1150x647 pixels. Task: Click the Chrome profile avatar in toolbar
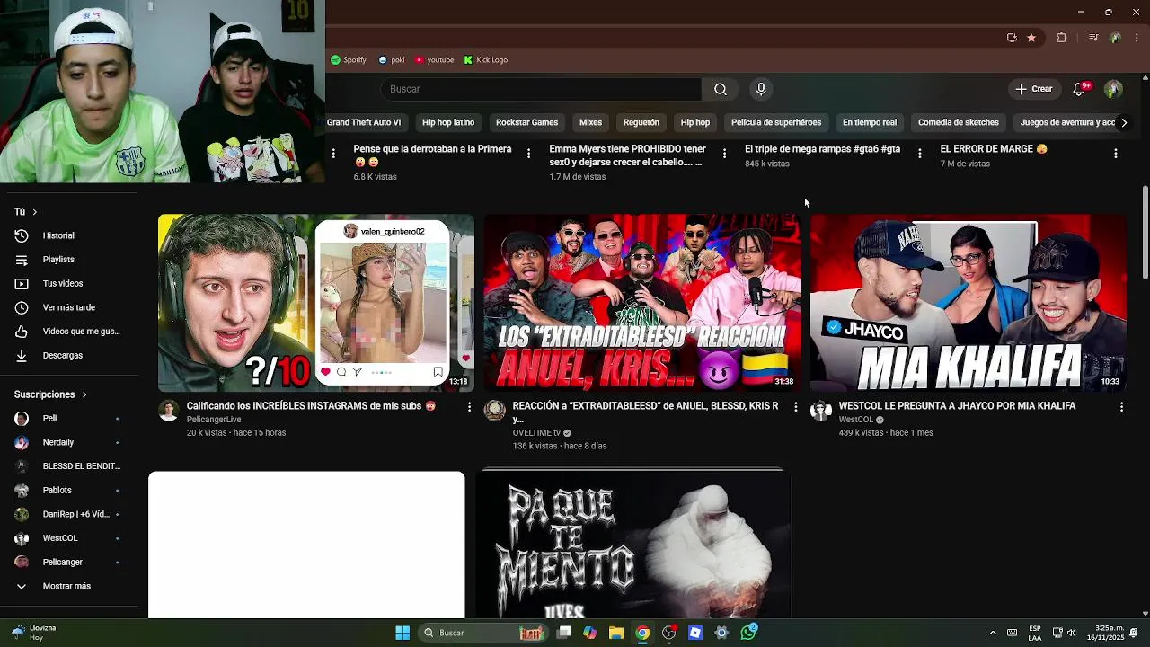click(x=1115, y=38)
